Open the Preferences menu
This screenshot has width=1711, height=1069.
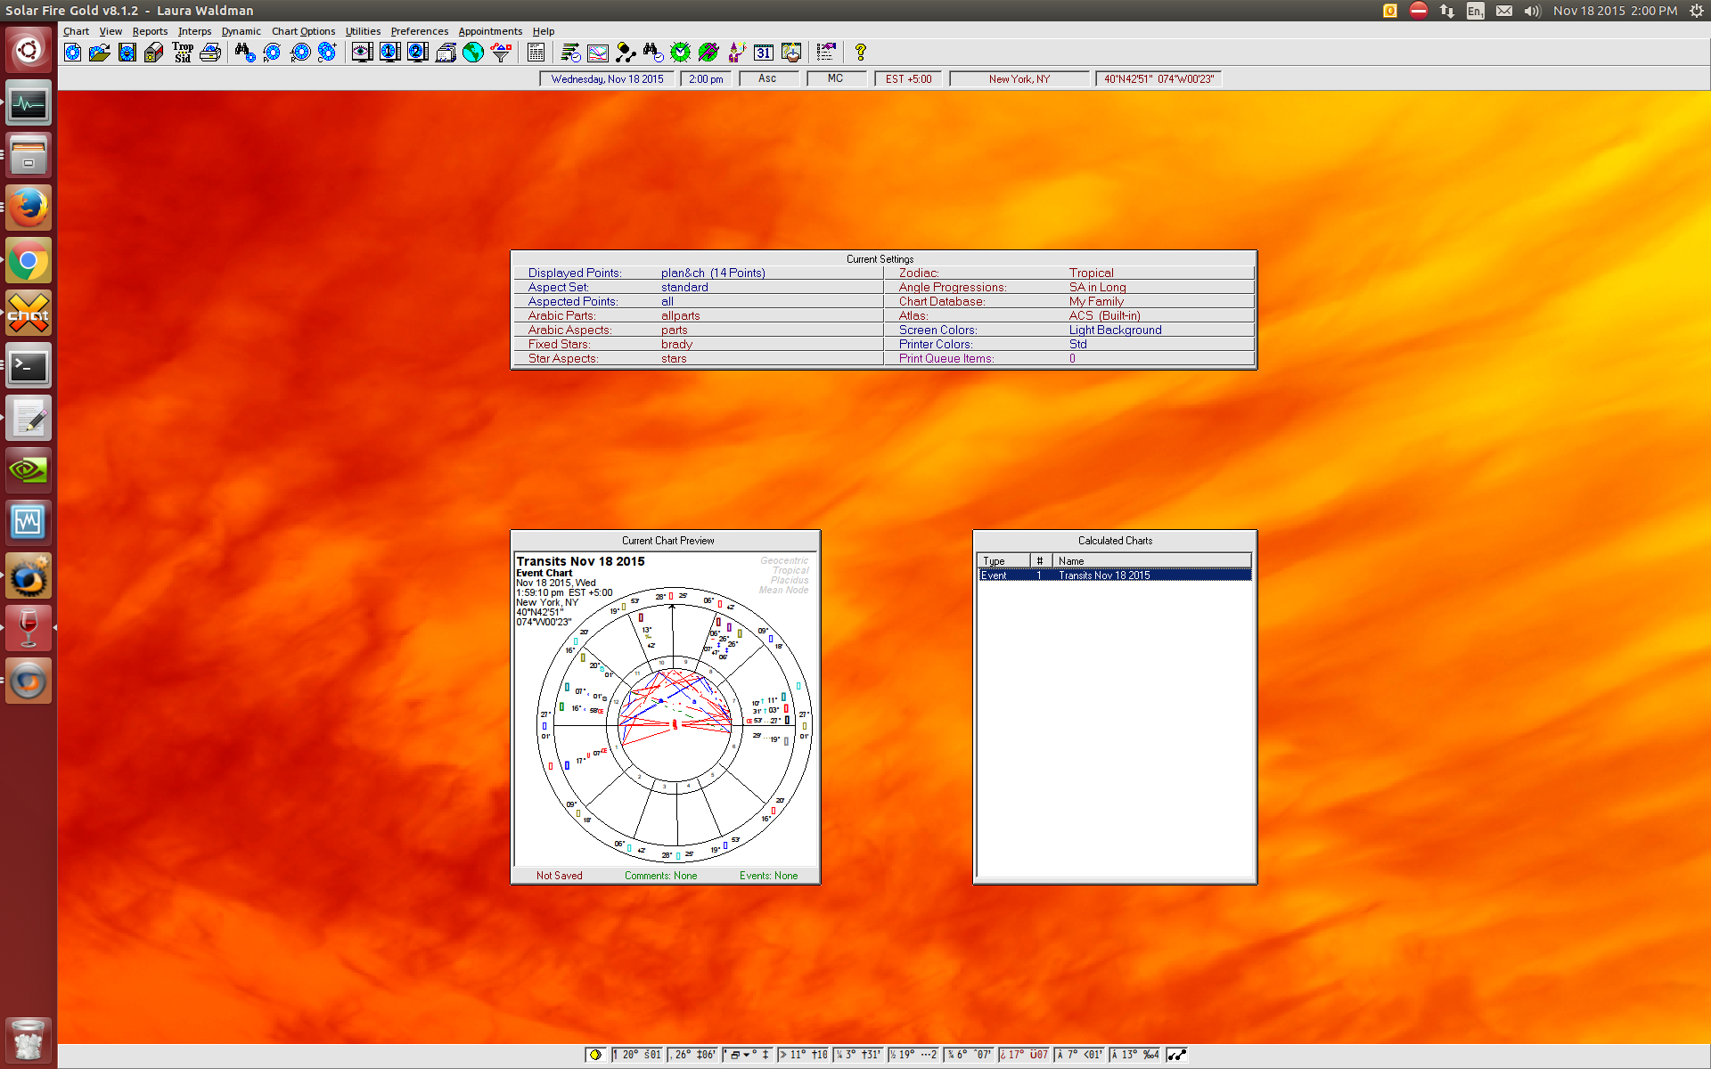pos(419,31)
